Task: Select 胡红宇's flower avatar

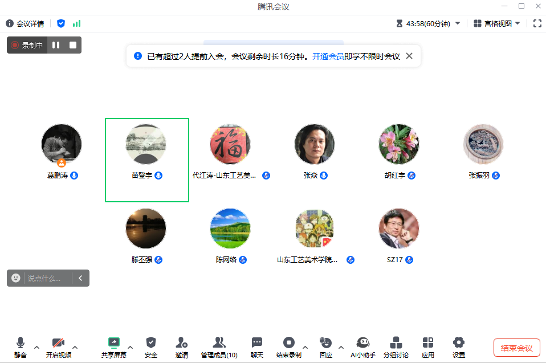Action: click(x=399, y=144)
